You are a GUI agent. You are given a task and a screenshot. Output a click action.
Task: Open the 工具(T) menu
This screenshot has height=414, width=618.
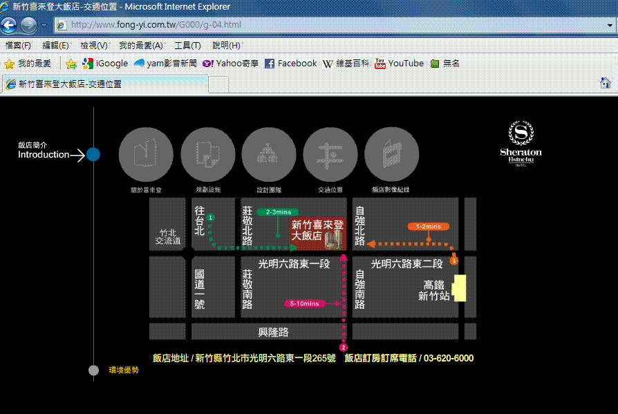[187, 46]
